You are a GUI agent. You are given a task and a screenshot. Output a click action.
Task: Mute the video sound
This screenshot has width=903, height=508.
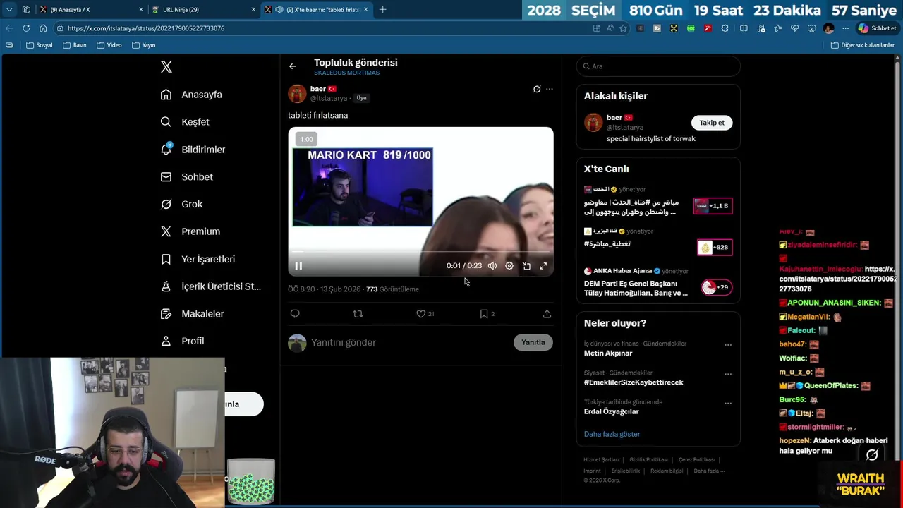(492, 266)
